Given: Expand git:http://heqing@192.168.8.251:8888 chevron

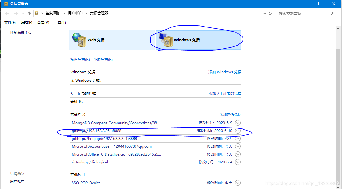Looking at the screenshot, I should tap(238, 139).
